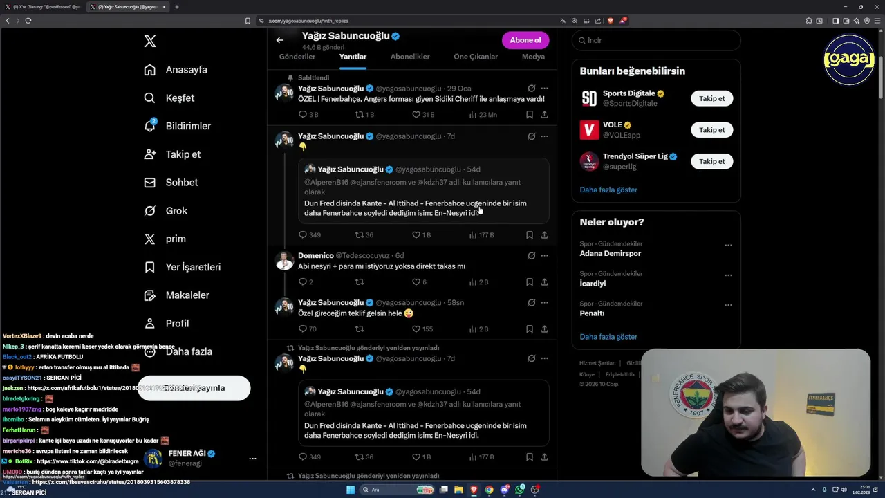
Task: Follow Sports Digitale with Takip et
Action: tap(711, 98)
